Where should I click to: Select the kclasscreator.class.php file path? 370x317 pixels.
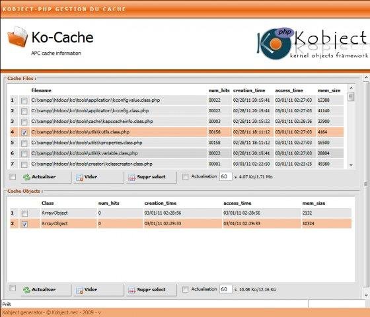(x=92, y=164)
